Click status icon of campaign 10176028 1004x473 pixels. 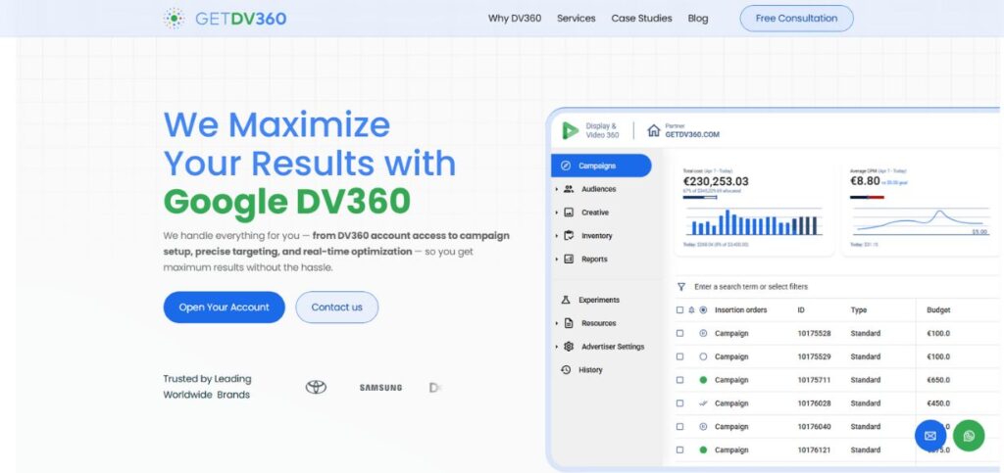click(x=703, y=403)
